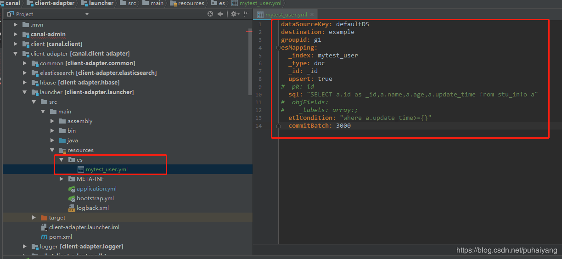Click the '_labels: array:;' comment line
Viewport: 562px width, 259px height.
319,110
